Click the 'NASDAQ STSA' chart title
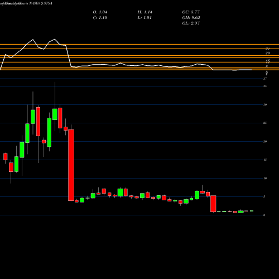 pyautogui.click(x=41, y=3)
